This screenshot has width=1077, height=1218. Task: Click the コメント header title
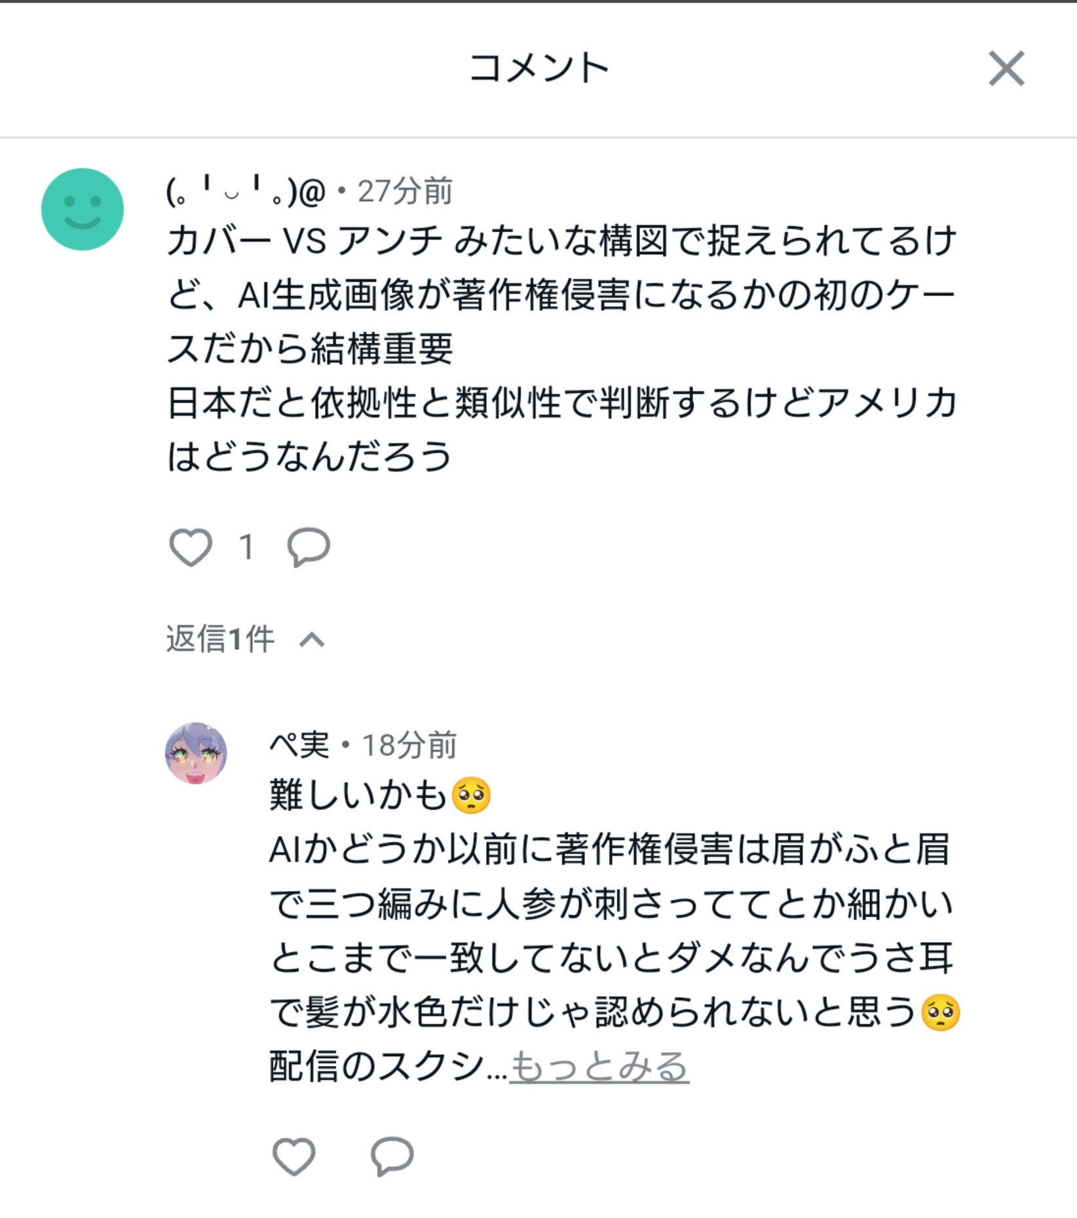coord(538,68)
